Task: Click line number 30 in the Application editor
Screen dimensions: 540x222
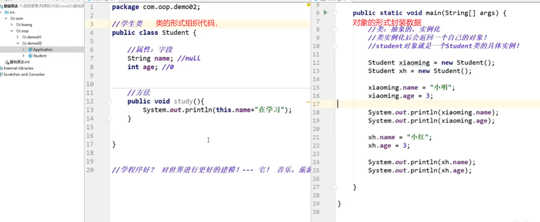Action: click(316, 212)
